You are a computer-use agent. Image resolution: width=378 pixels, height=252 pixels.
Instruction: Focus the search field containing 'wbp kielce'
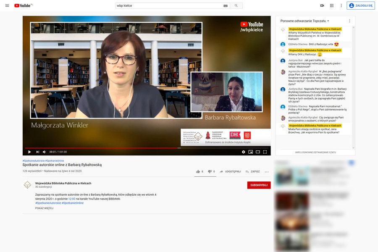pyautogui.click(x=170, y=5)
